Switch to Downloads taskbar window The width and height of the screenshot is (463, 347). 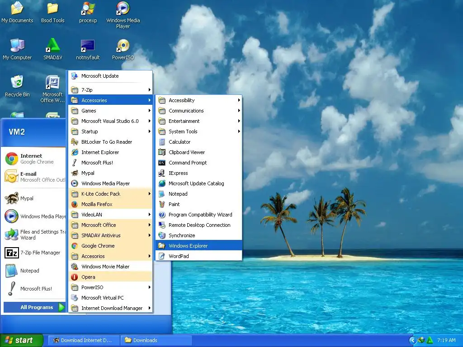pyautogui.click(x=156, y=340)
